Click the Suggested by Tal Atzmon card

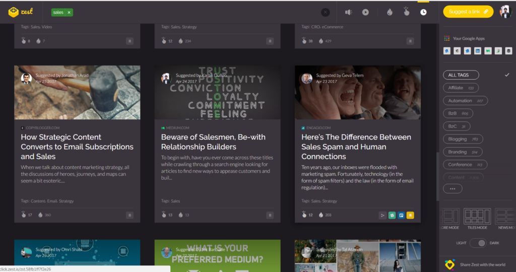358,256
